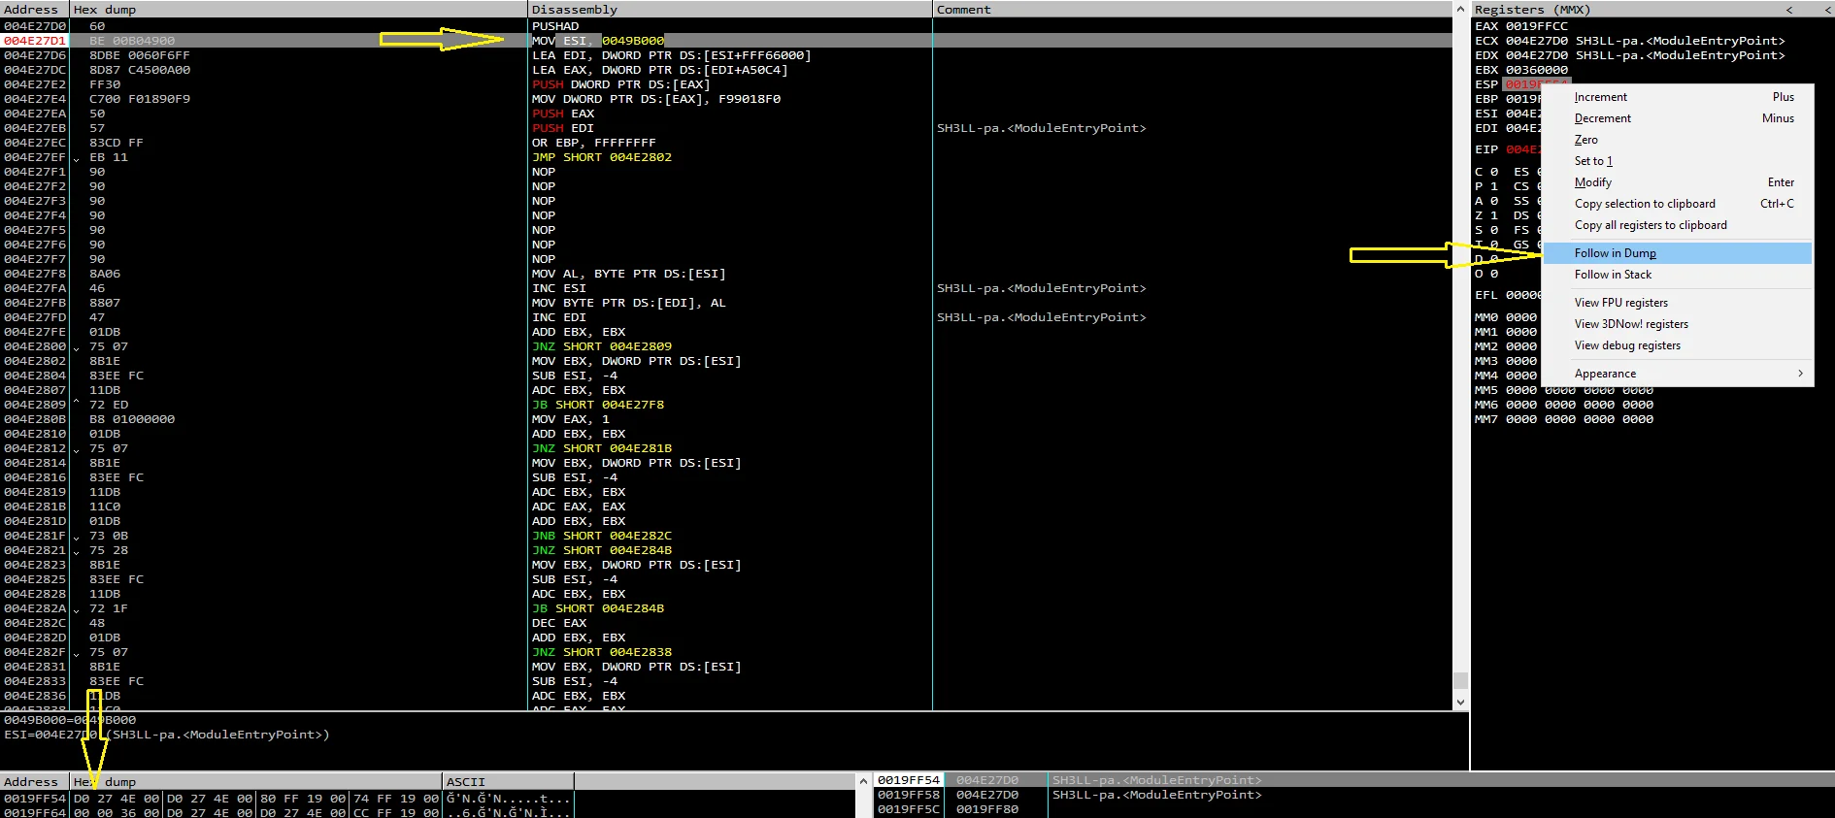
Task: Select the MOV ESI, 0049B000 instruction
Action: tap(598, 41)
